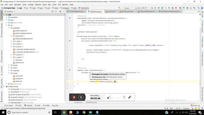
Task: Open the Refactor menu
Action: pyautogui.click(x=38, y=4)
